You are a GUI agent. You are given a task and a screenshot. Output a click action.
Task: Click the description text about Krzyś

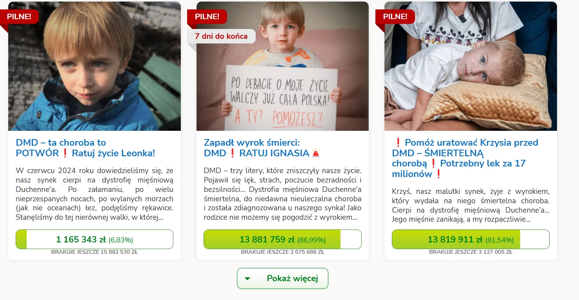[471, 206]
